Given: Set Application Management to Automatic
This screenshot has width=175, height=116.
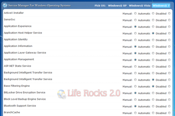Looking at the screenshot, I should (153, 60).
